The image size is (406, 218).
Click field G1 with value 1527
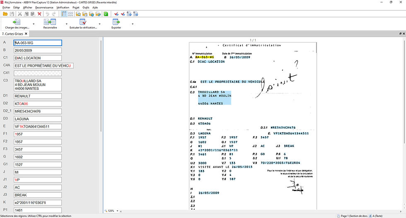point(38,165)
